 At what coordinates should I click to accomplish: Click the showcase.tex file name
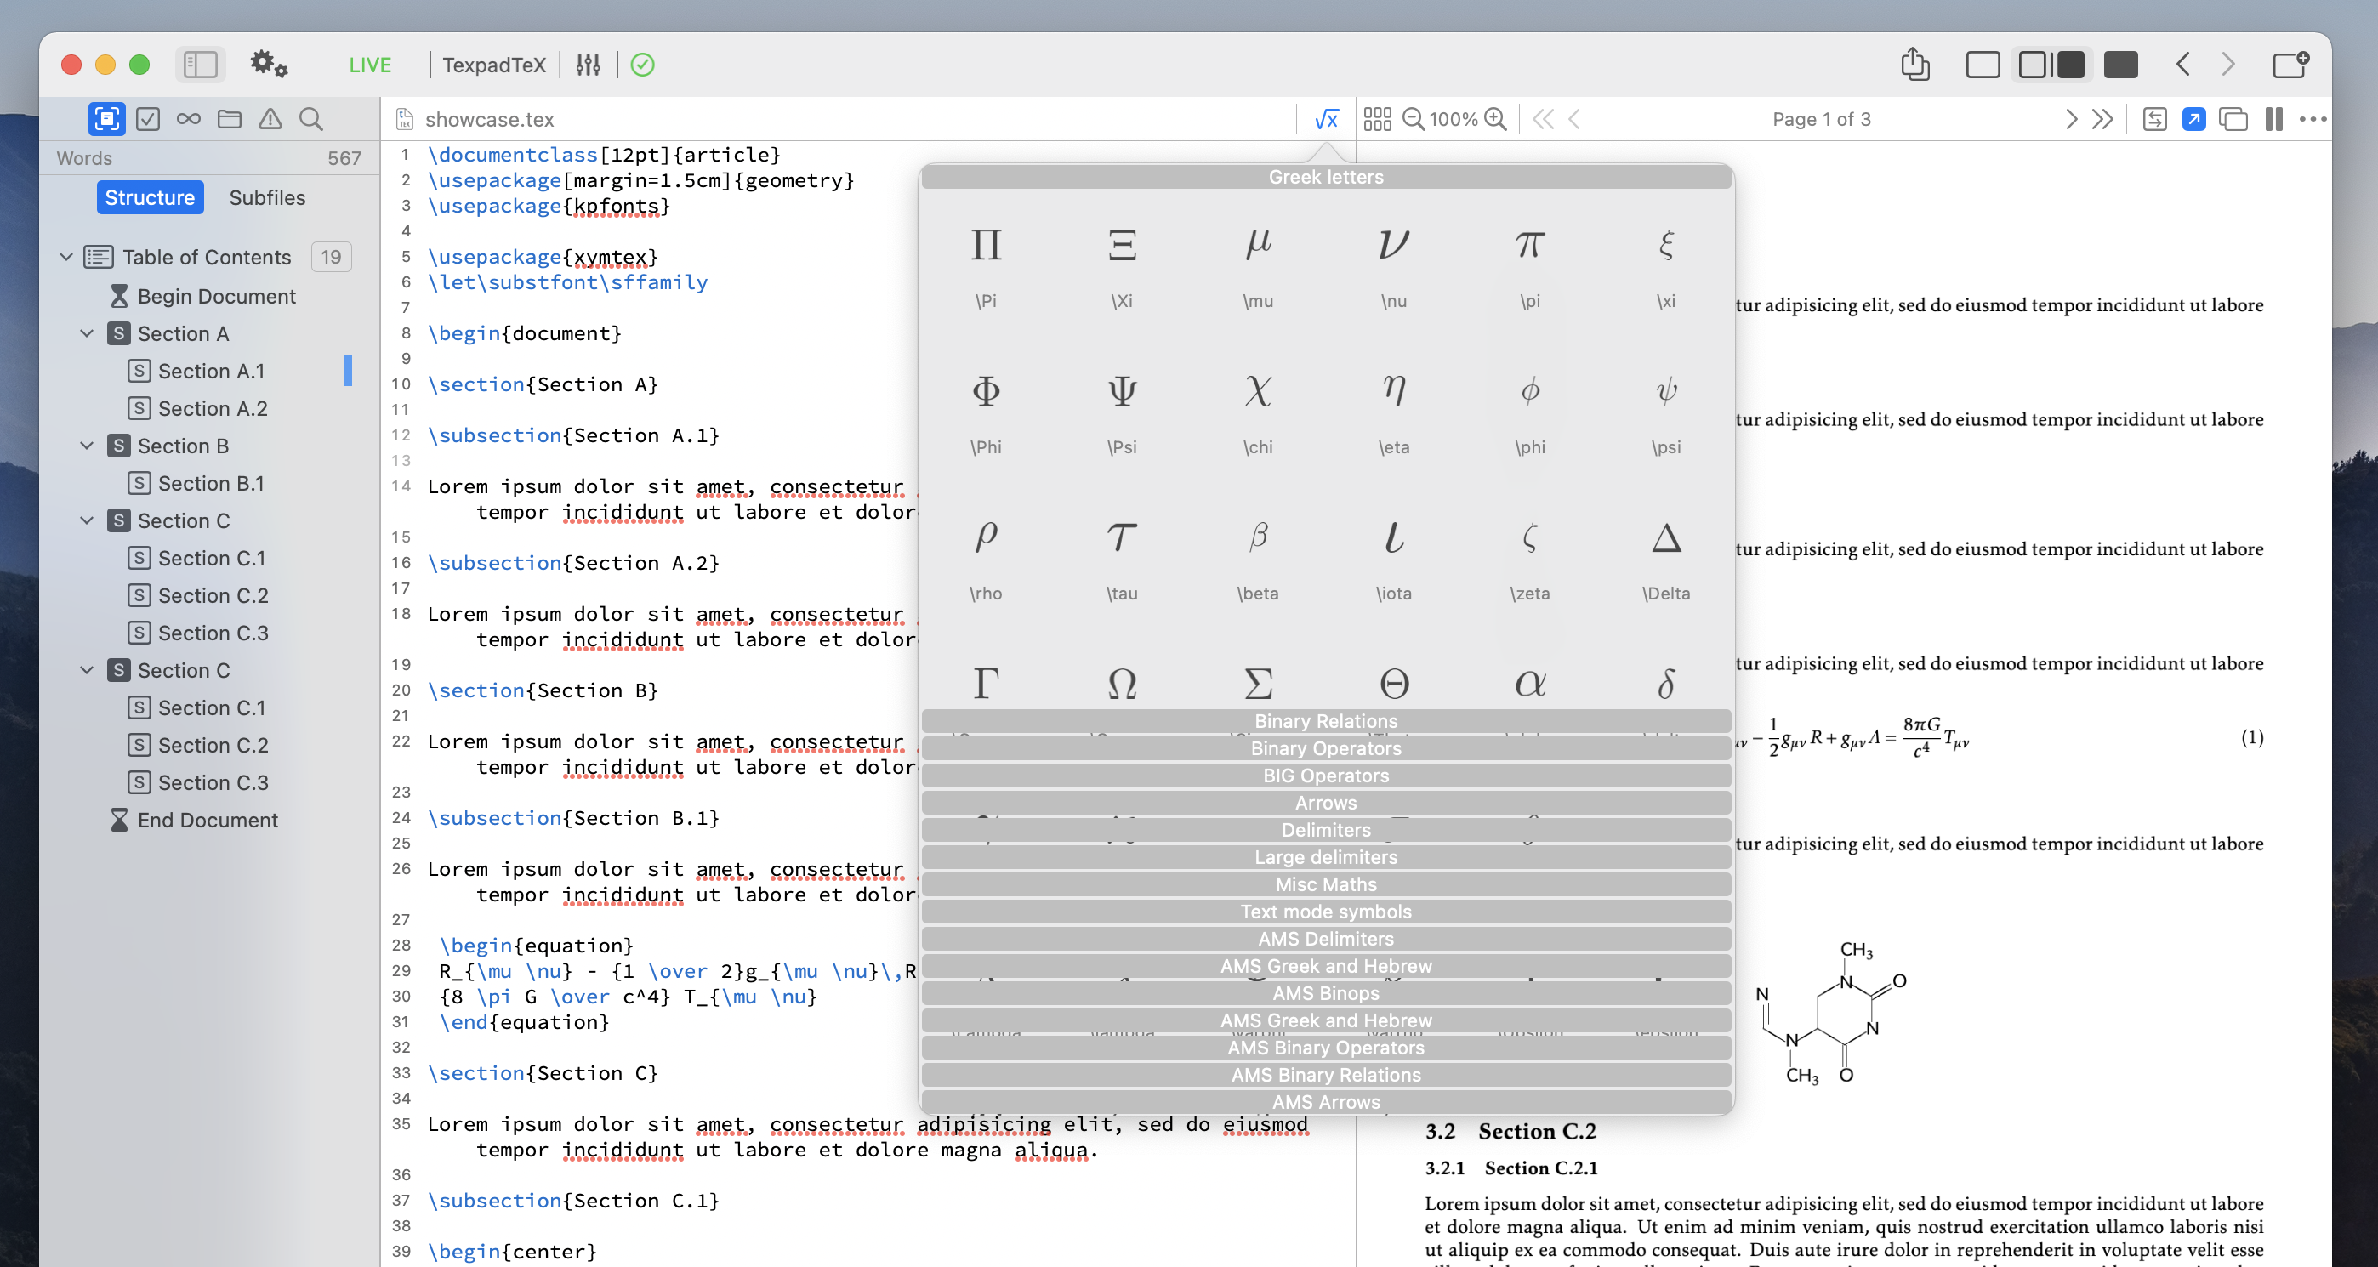coord(489,119)
